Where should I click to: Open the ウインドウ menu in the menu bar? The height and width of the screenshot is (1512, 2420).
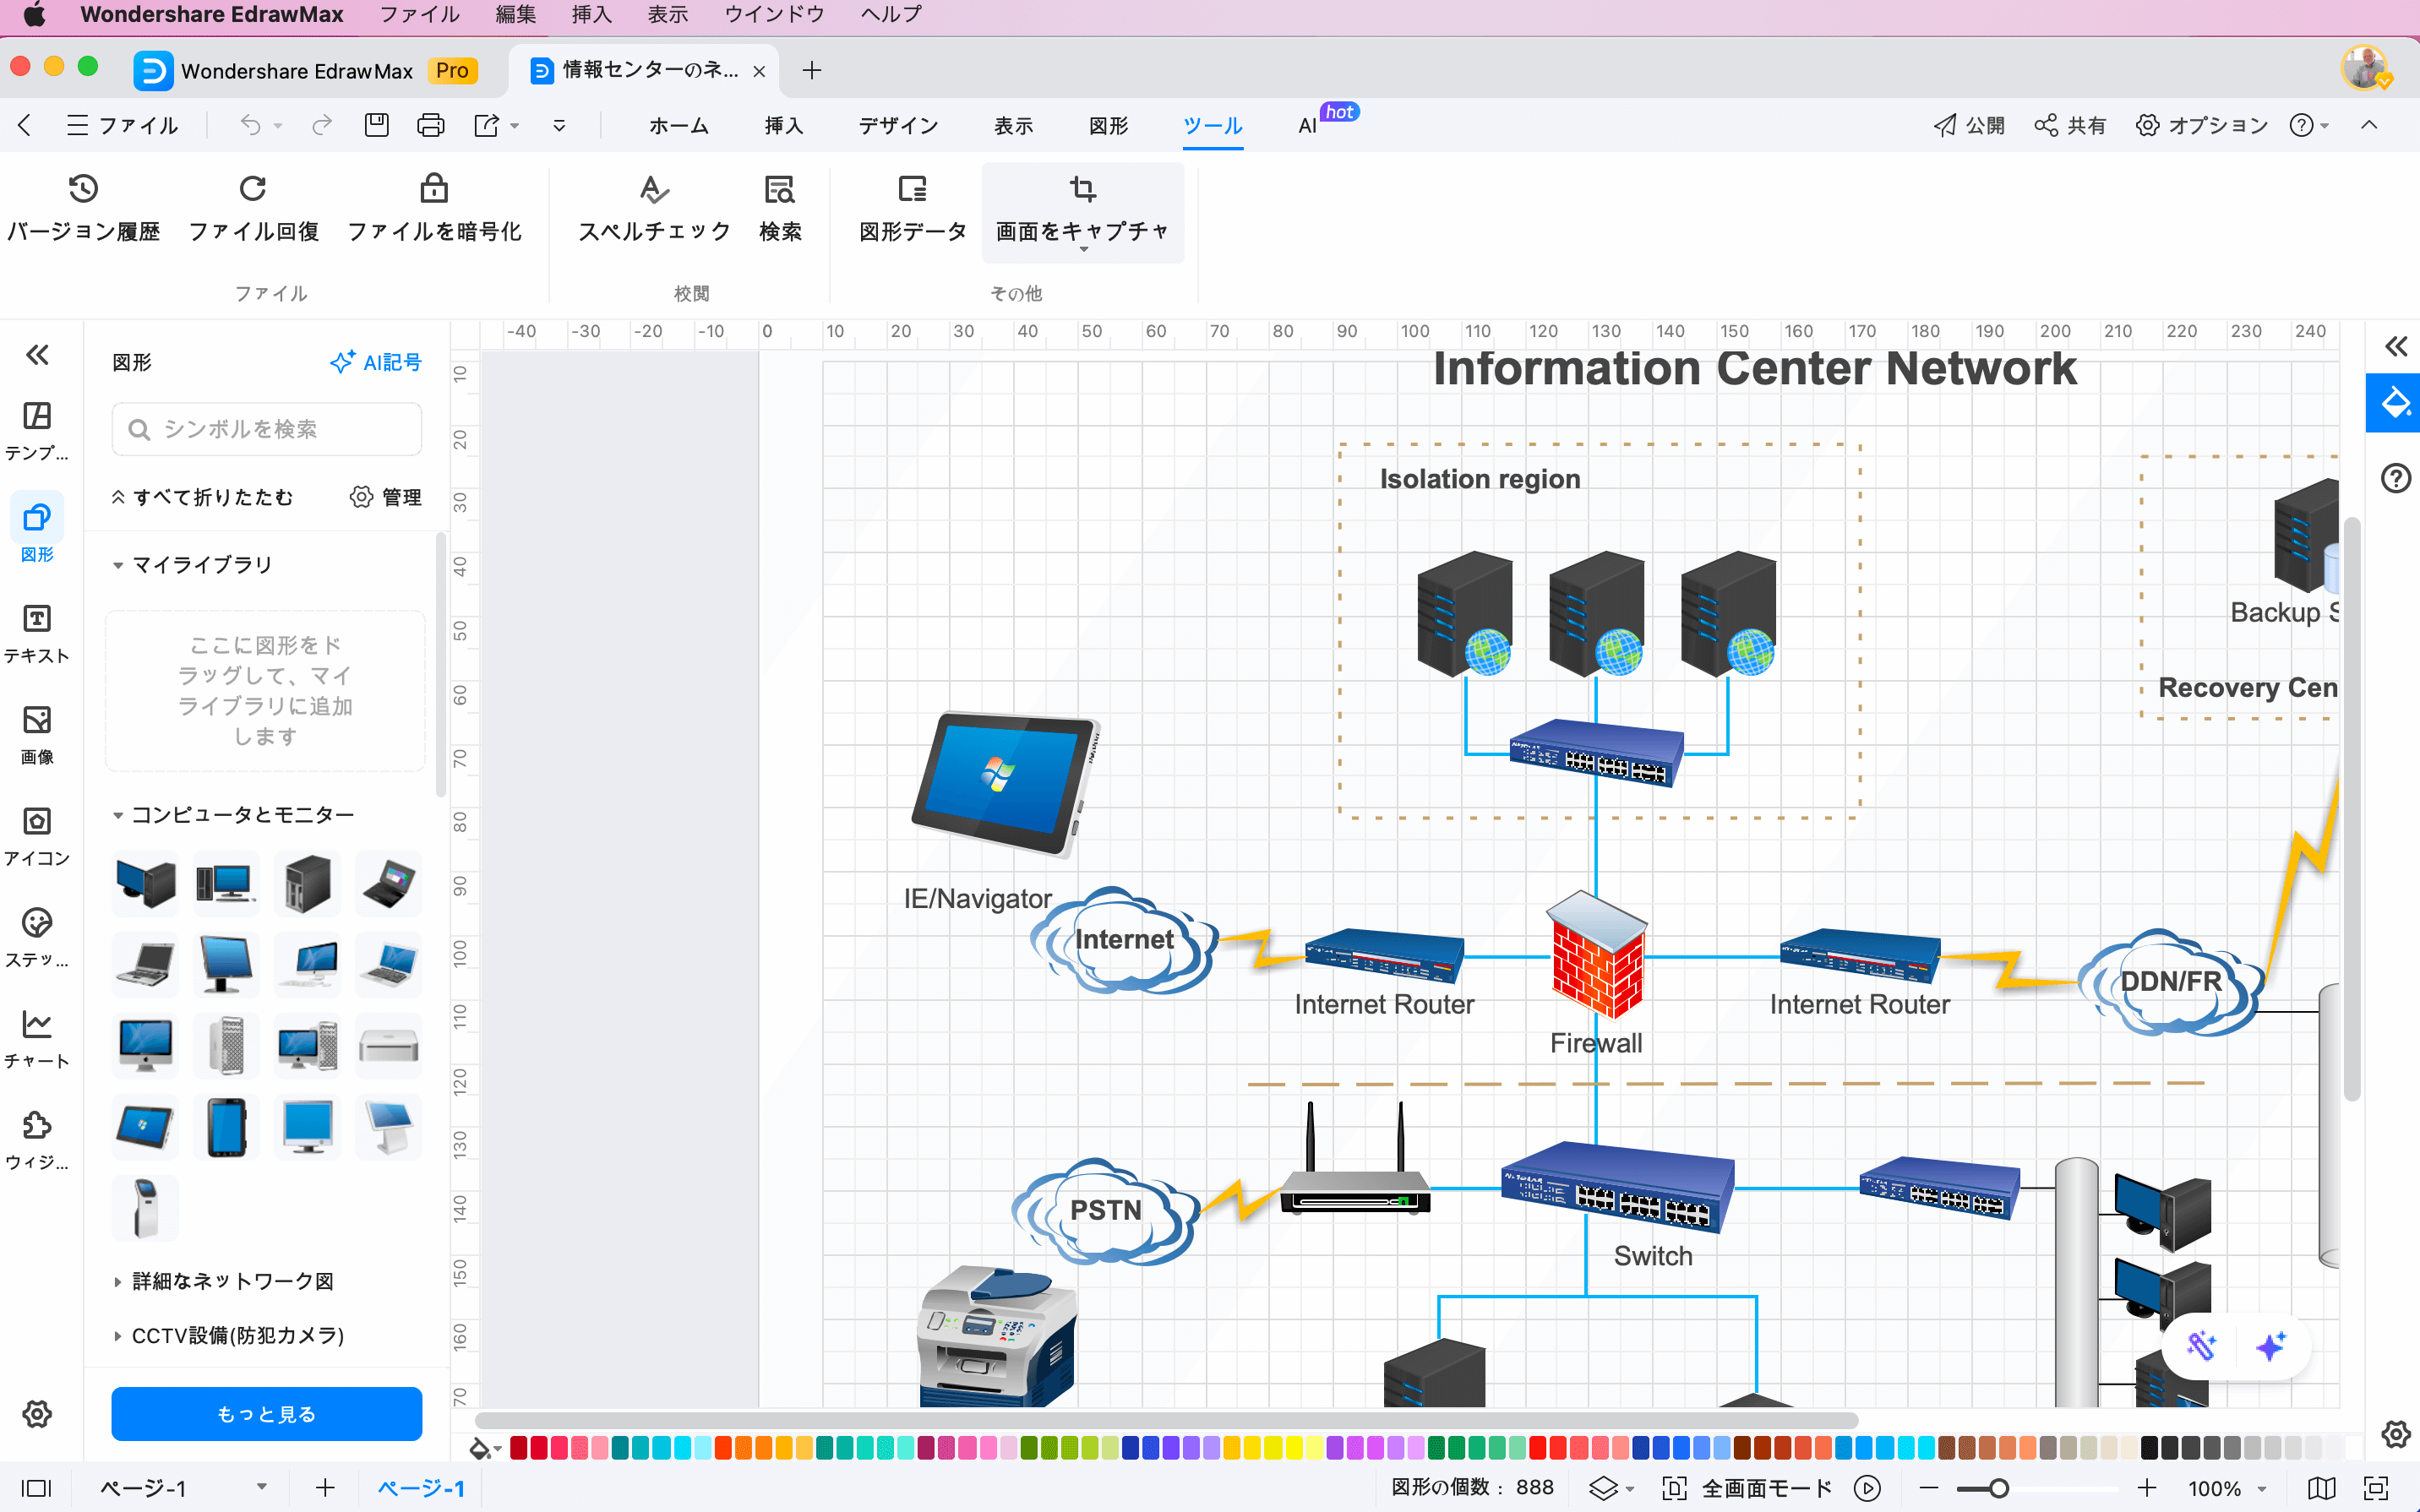tap(774, 14)
